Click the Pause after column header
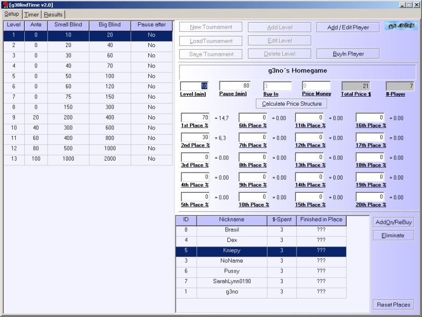 coord(151,25)
